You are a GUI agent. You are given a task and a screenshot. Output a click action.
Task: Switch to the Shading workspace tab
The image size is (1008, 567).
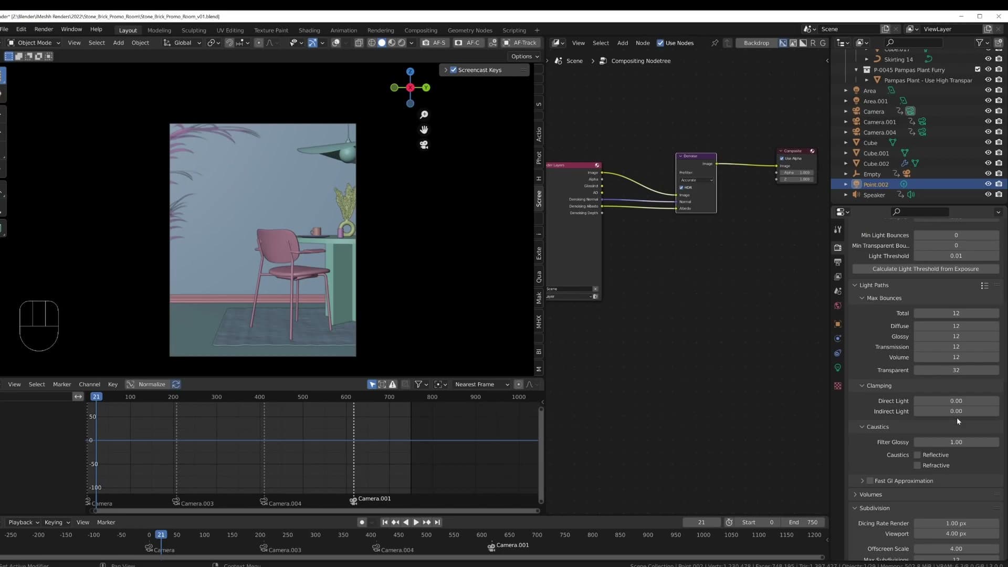pyautogui.click(x=309, y=30)
